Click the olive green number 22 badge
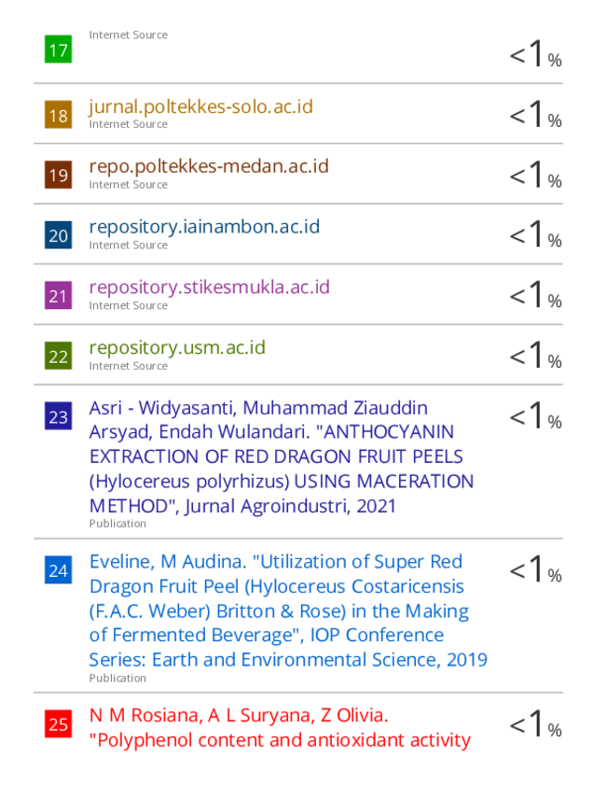Viewport: 606px width, 785px height. point(58,356)
